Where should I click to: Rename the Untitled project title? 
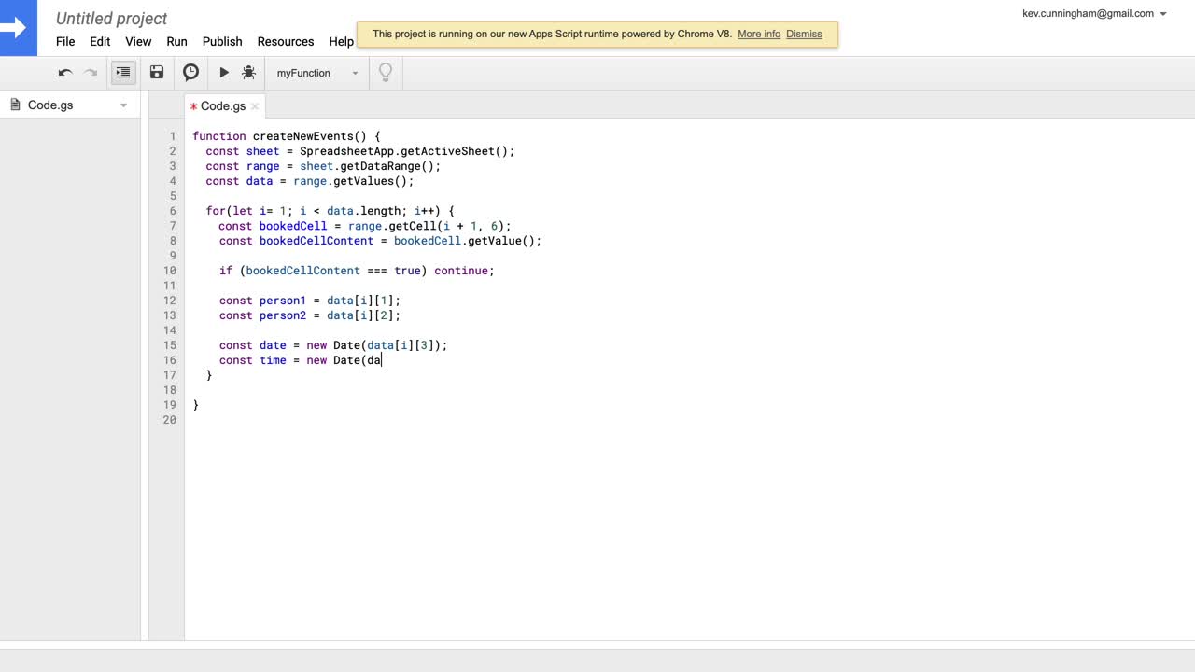(112, 18)
